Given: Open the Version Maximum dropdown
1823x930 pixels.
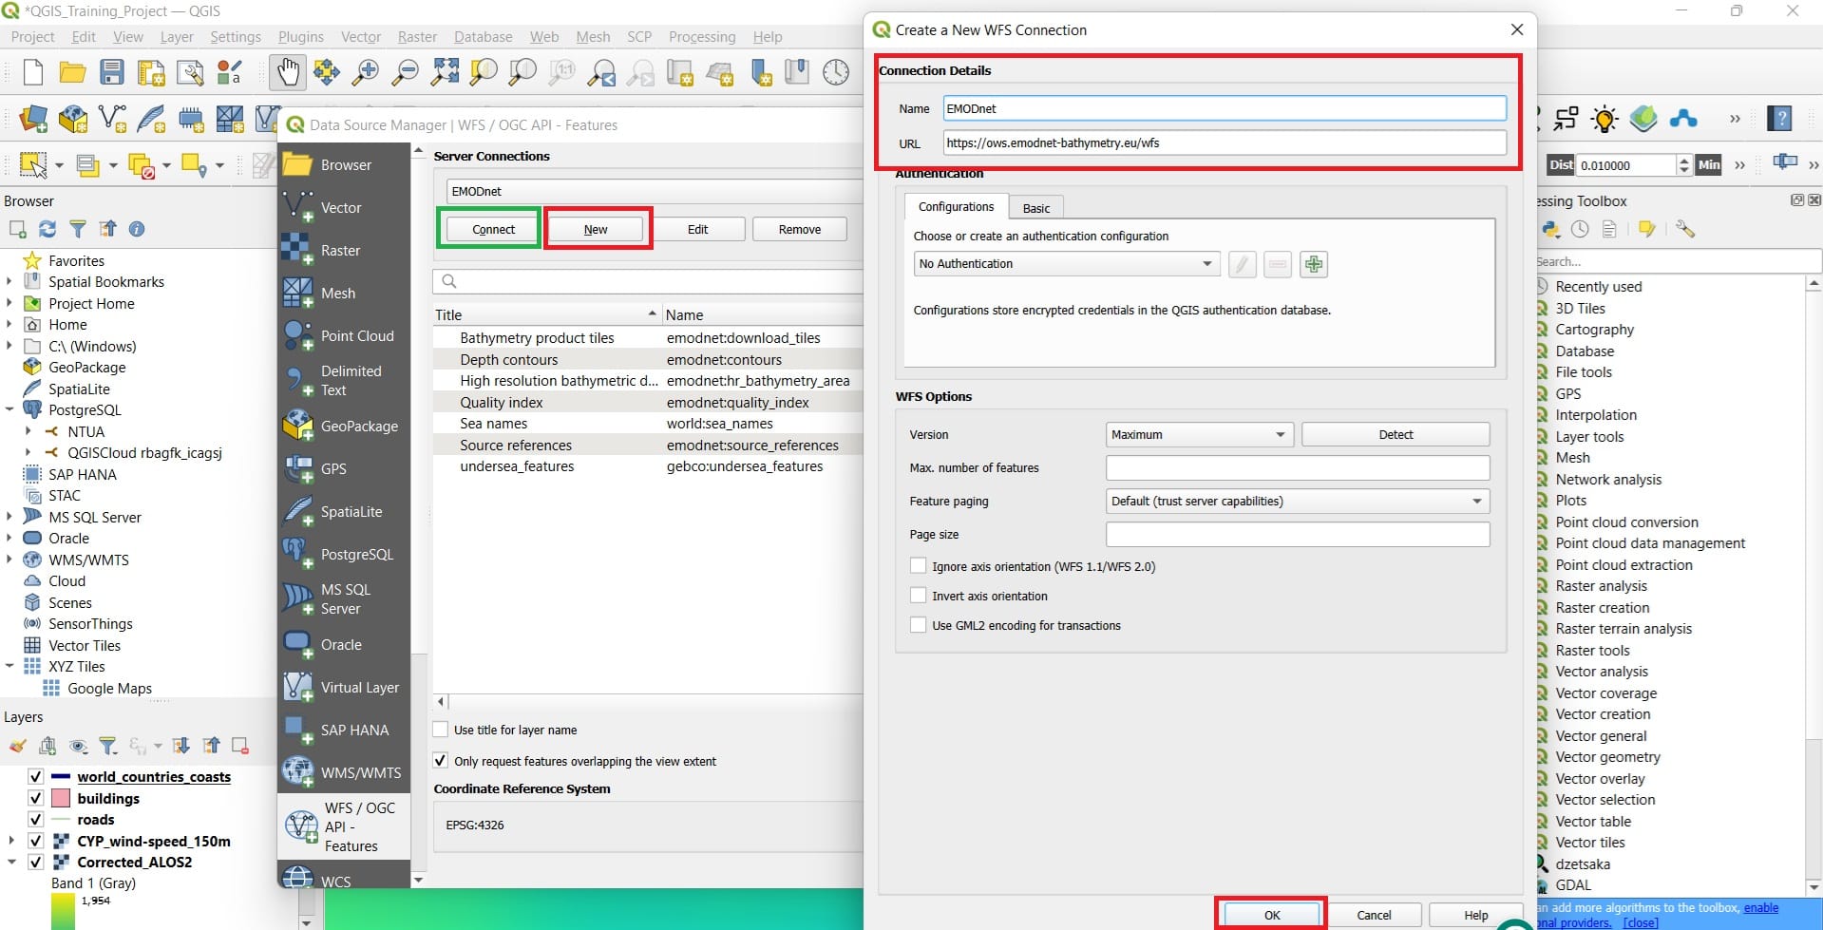Looking at the screenshot, I should 1199,435.
